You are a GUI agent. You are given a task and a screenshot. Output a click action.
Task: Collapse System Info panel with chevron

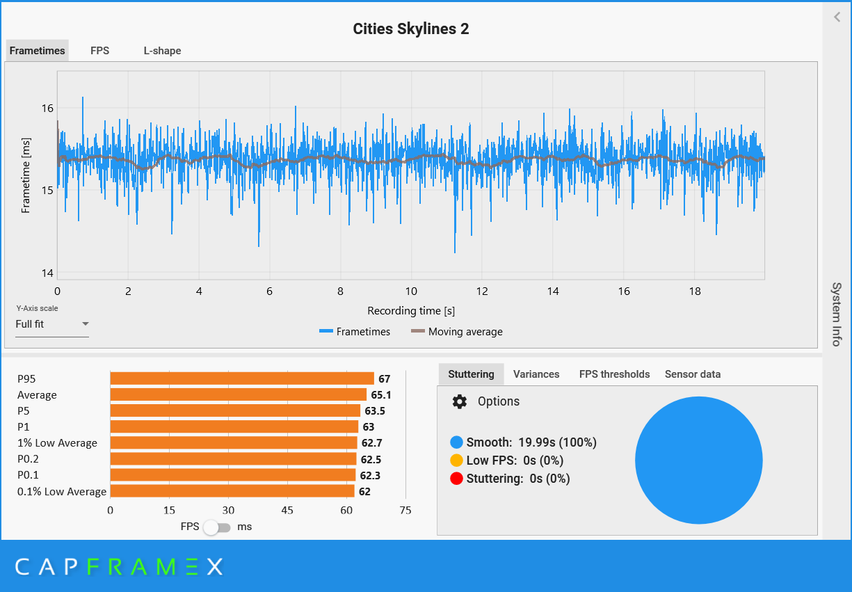click(837, 17)
